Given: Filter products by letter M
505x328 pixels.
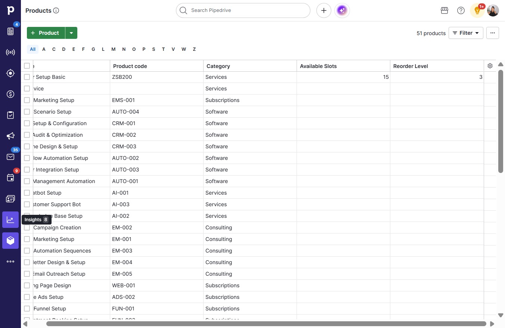Looking at the screenshot, I should pos(114,49).
